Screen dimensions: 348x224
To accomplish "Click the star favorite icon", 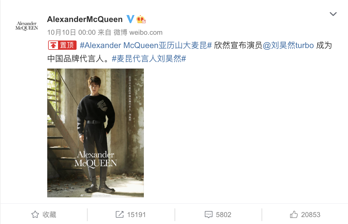I will click(35, 214).
